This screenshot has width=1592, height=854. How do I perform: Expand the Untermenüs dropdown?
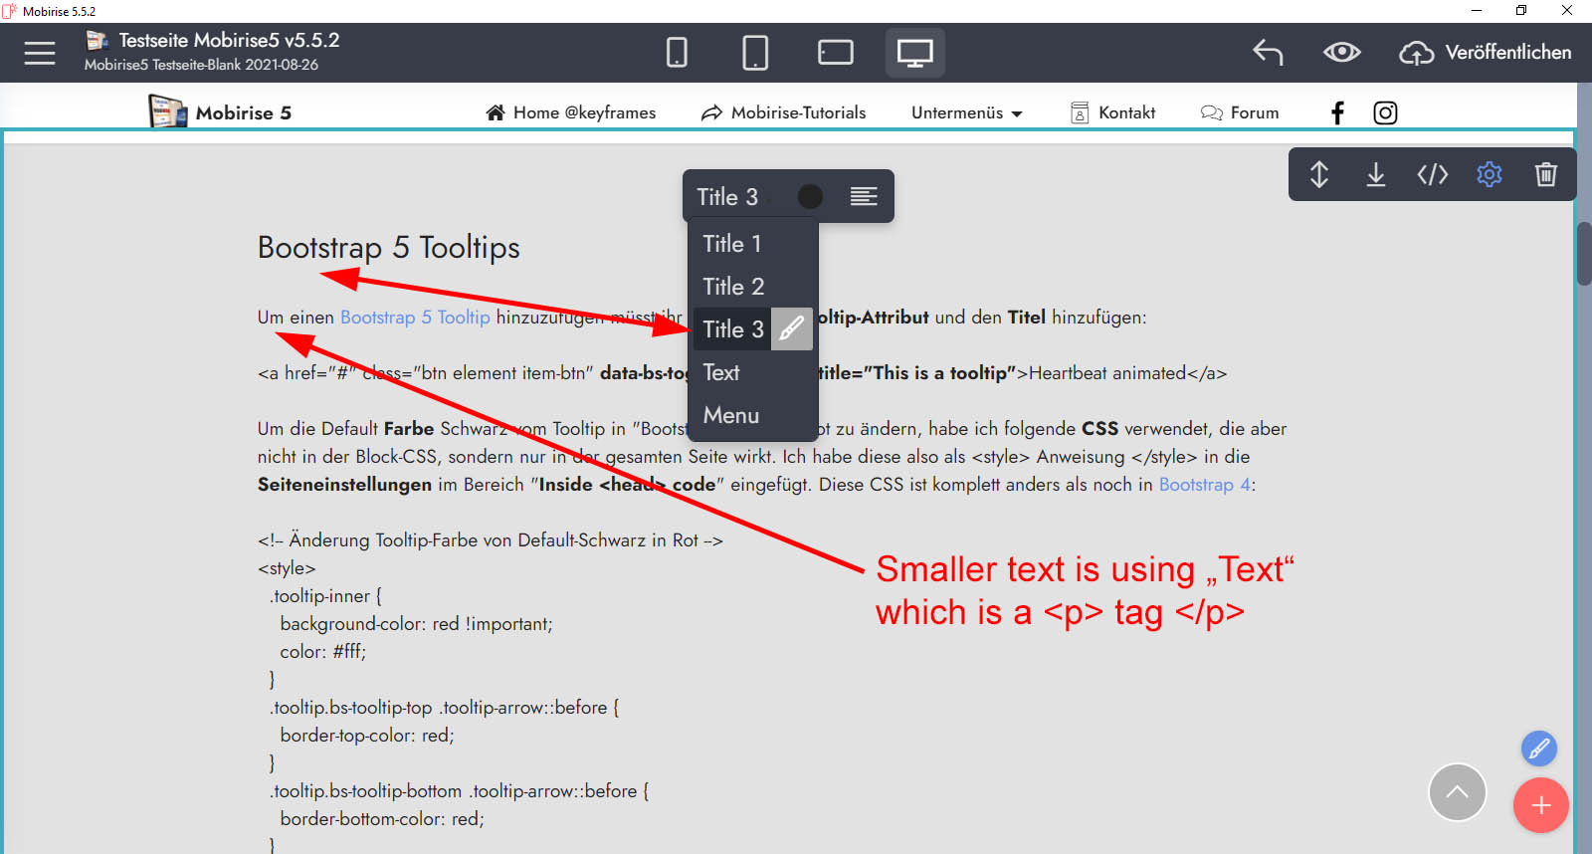coord(967,112)
